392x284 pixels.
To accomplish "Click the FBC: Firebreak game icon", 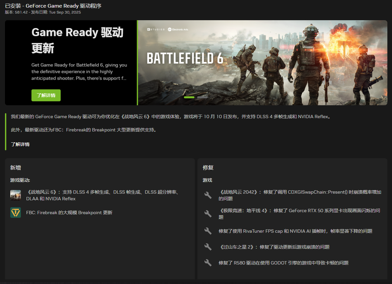I will coord(16,213).
